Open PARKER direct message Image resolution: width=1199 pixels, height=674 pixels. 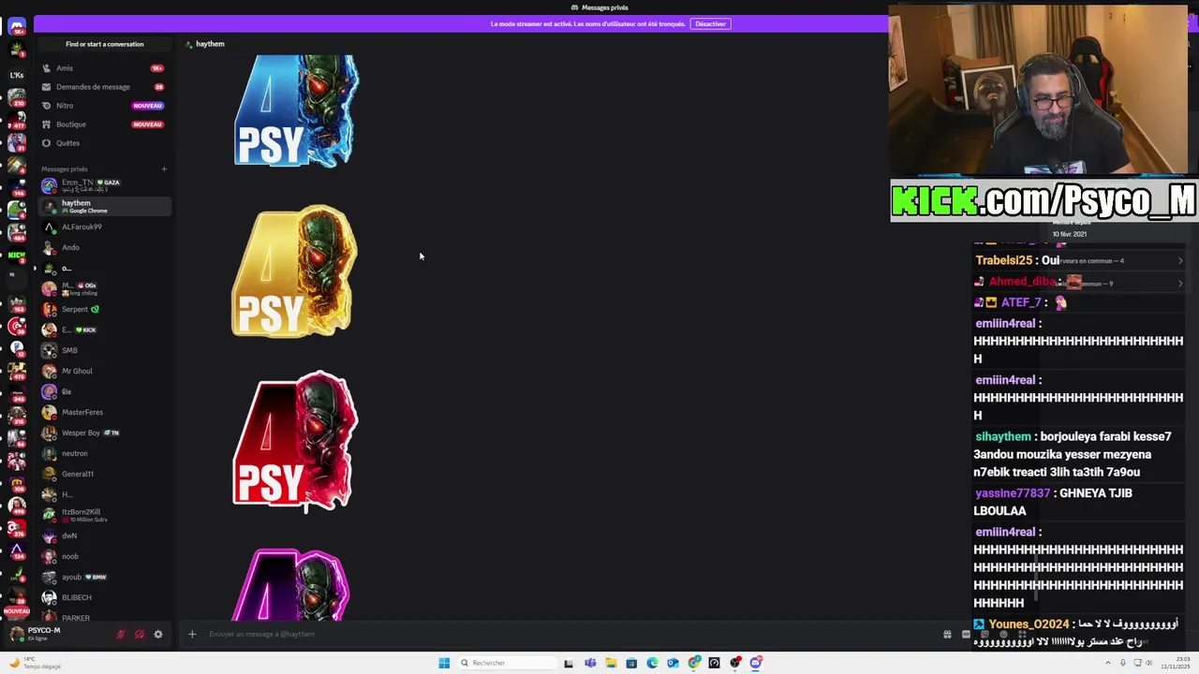[x=104, y=617]
